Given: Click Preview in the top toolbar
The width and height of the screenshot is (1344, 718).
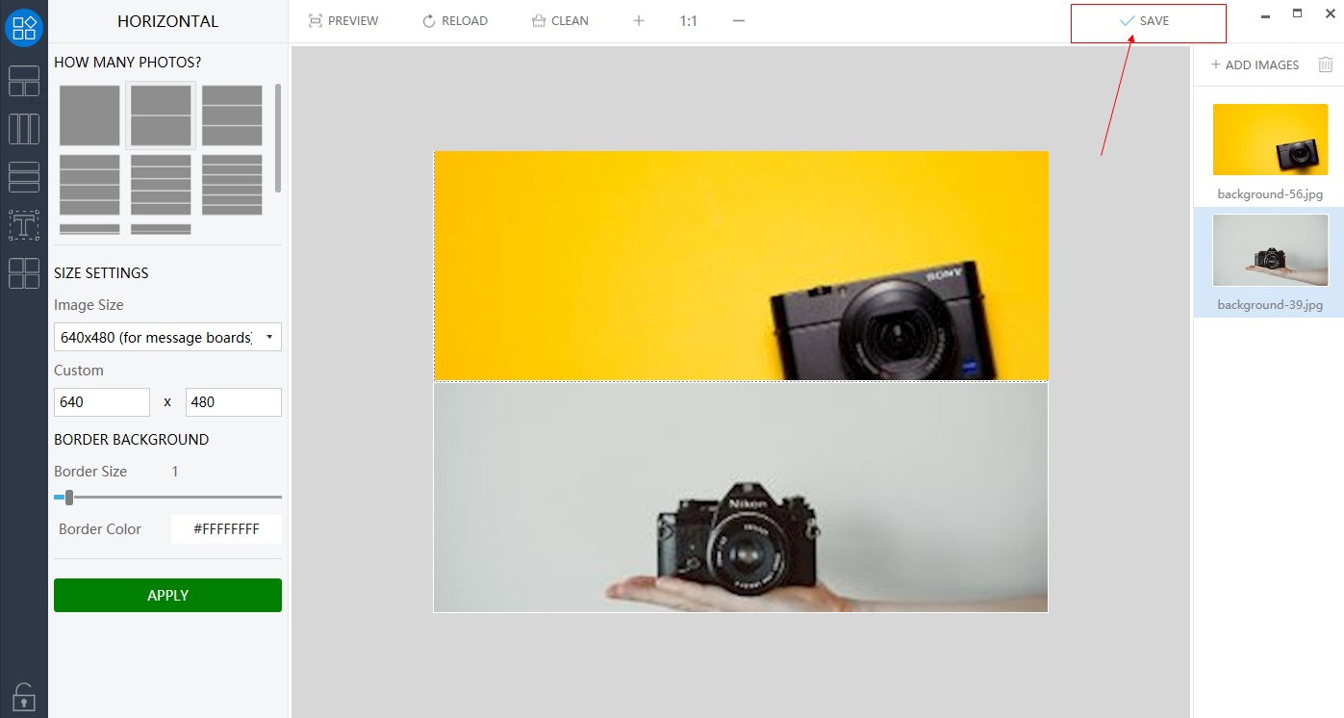Looking at the screenshot, I should point(343,21).
